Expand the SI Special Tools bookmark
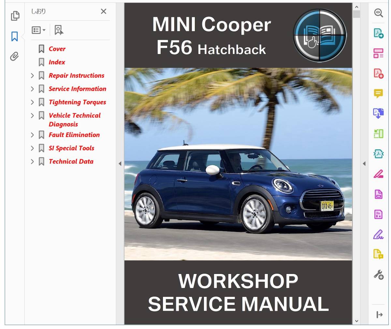The height and width of the screenshot is (329, 391). point(32,148)
